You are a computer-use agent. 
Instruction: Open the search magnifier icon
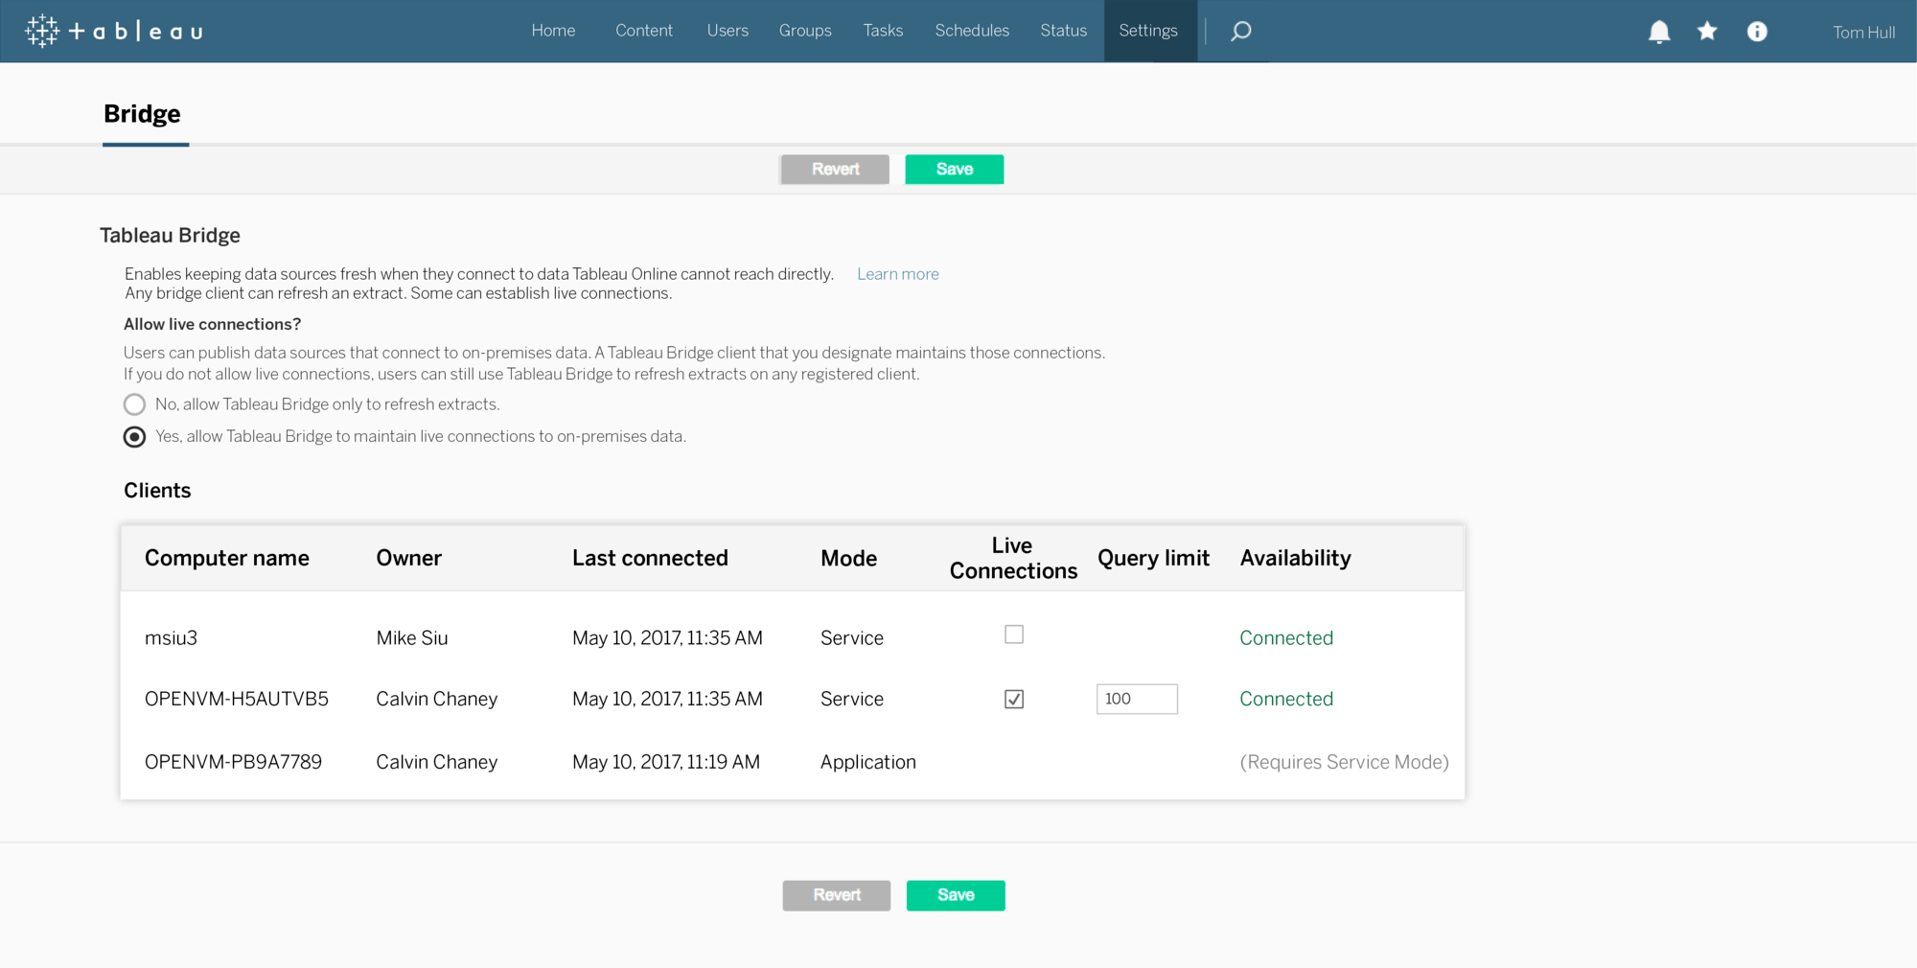[x=1241, y=31]
